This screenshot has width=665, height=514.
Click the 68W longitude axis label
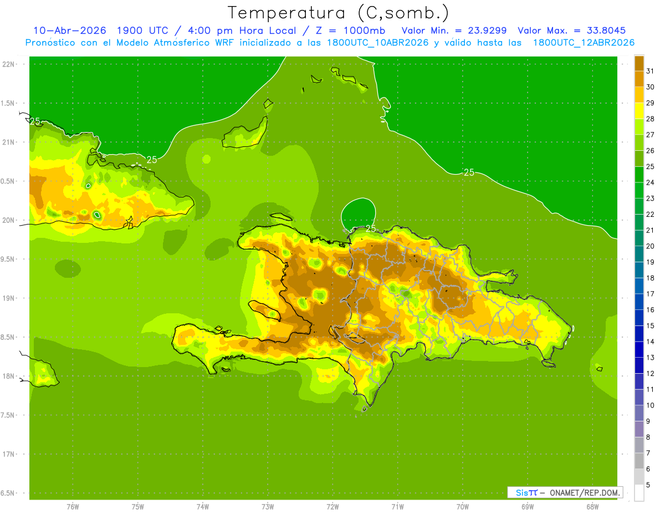click(592, 506)
